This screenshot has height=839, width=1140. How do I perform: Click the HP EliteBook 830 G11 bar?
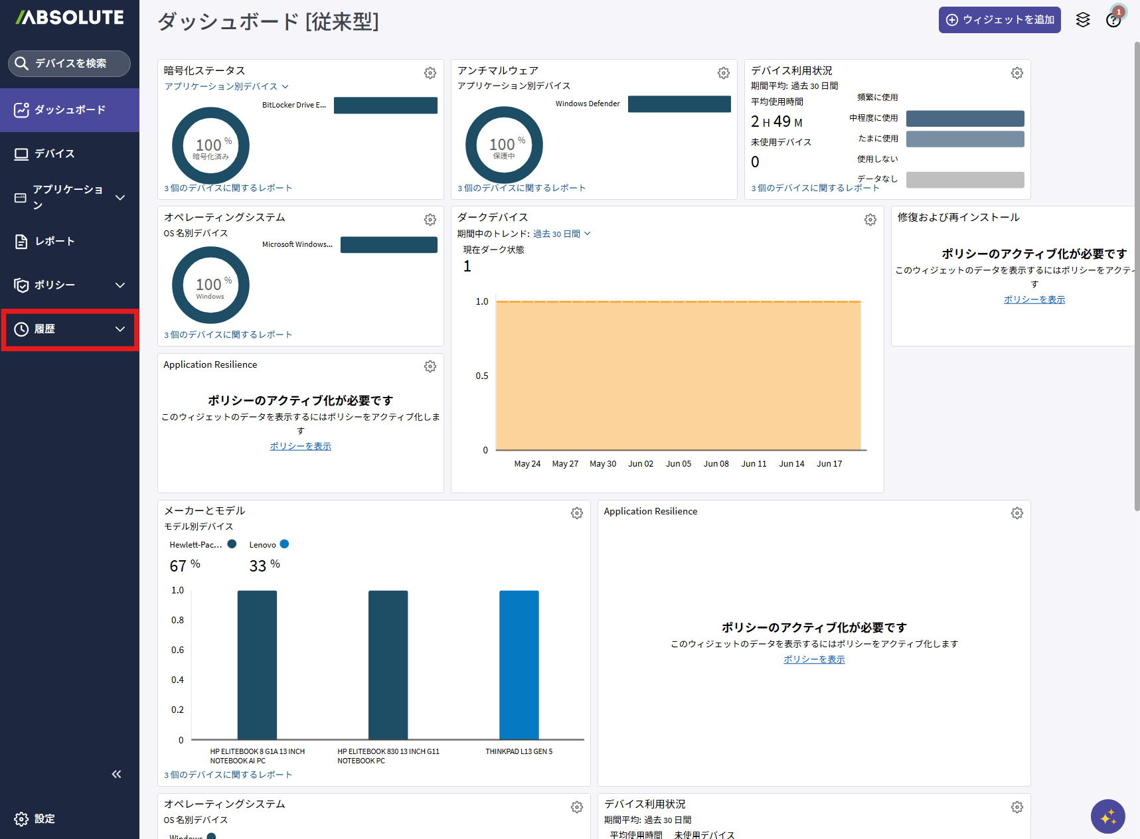[388, 665]
